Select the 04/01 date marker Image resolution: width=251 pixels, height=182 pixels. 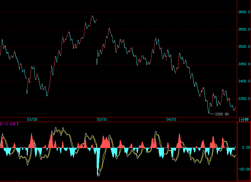(172, 119)
